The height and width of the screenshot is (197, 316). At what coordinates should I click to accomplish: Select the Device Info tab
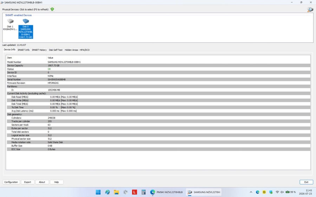pyautogui.click(x=9, y=50)
